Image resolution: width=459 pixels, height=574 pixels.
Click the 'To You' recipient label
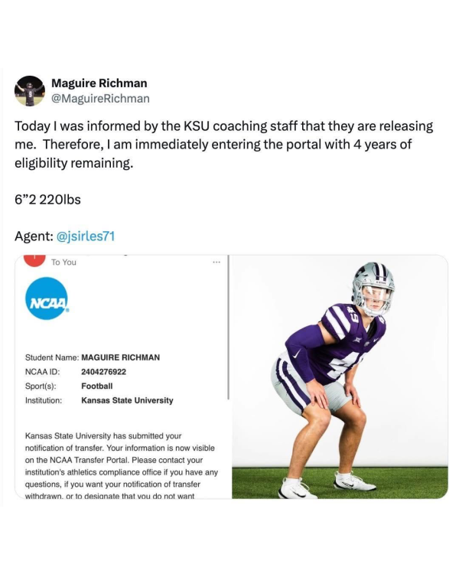(63, 262)
